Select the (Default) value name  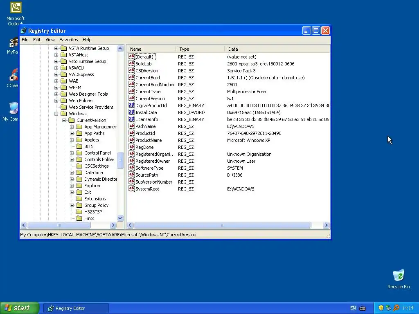click(x=144, y=56)
